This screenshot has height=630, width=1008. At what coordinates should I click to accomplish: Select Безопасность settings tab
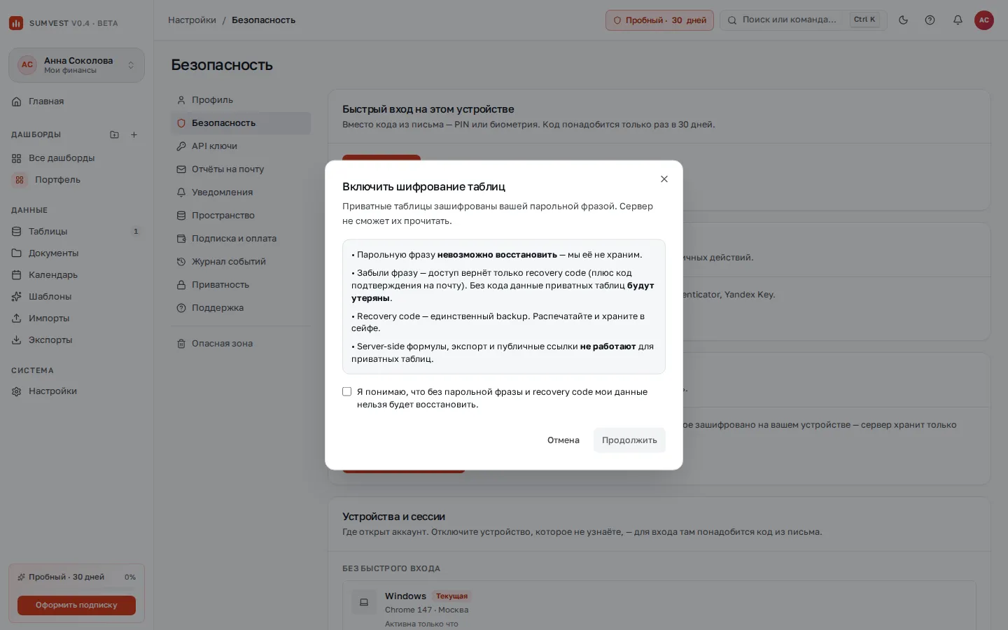click(241, 123)
